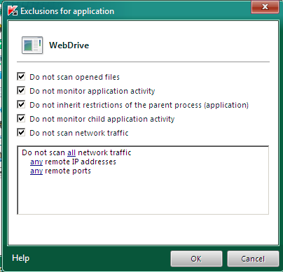Select the WebDrive application name text

69,45
